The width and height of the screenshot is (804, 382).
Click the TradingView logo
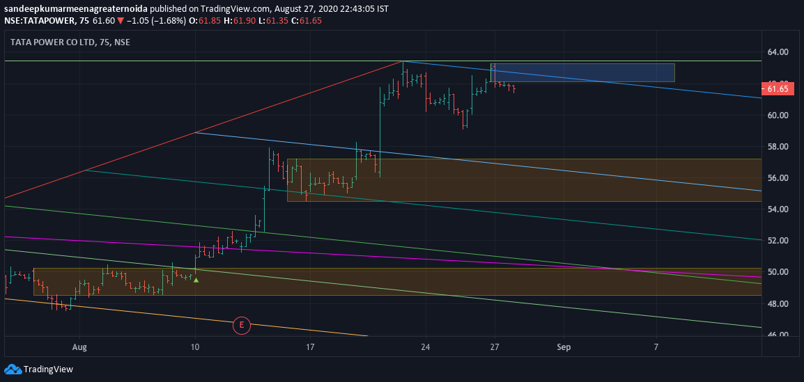[x=38, y=369]
